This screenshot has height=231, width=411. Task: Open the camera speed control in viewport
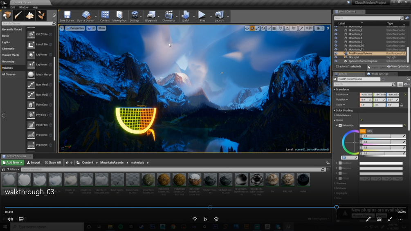319,28
